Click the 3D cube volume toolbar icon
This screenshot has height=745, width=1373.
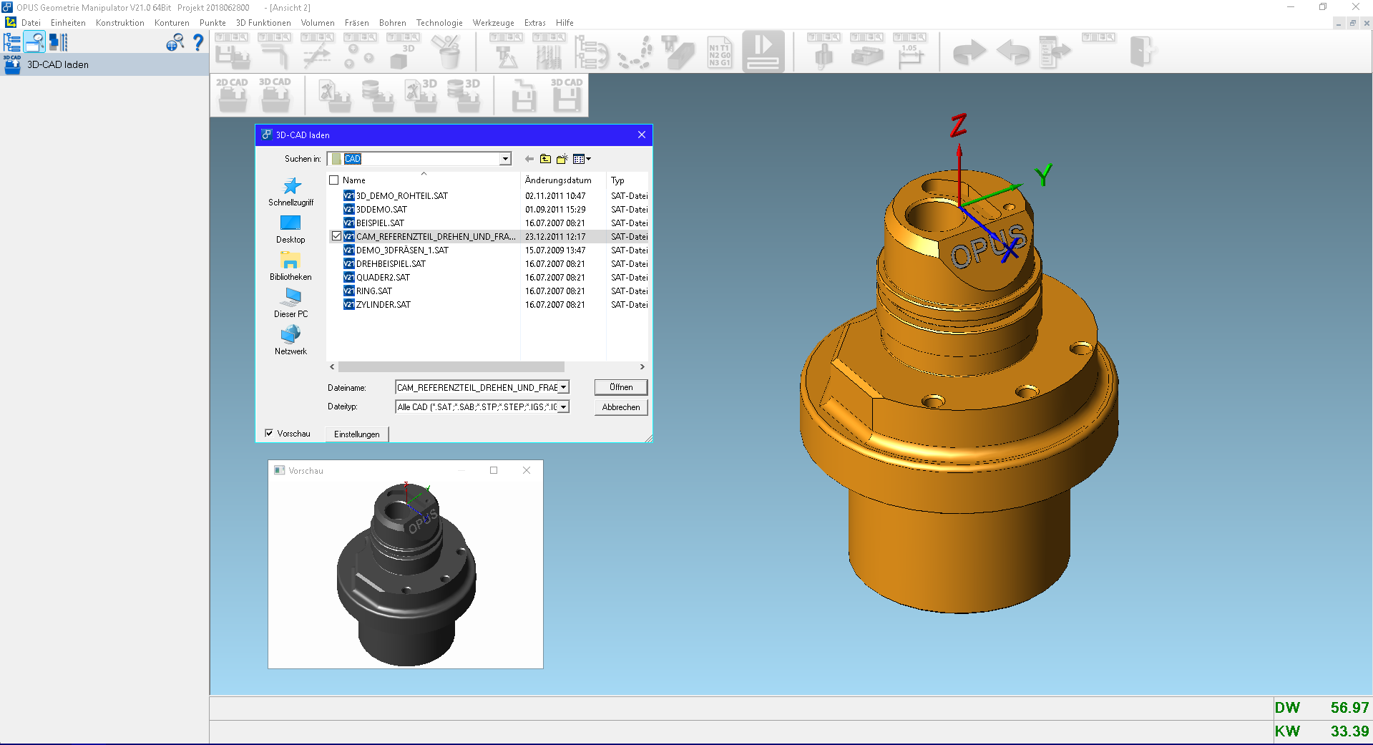click(x=404, y=52)
